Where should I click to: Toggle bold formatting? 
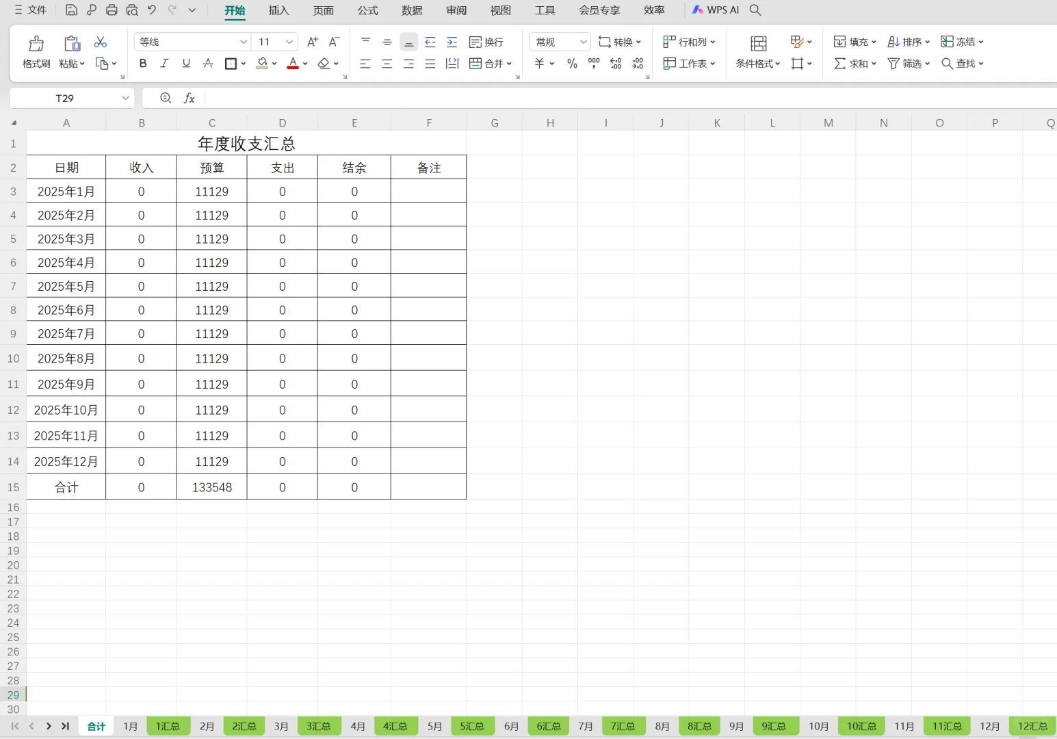(143, 64)
